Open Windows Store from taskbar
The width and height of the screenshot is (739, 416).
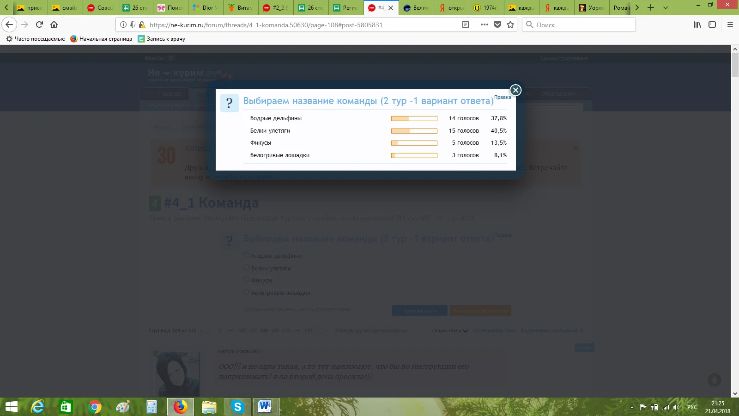(x=66, y=407)
